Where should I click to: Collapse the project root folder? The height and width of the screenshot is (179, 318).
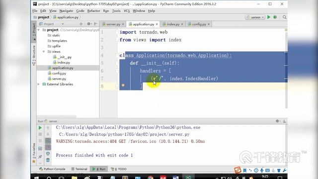[39, 30]
